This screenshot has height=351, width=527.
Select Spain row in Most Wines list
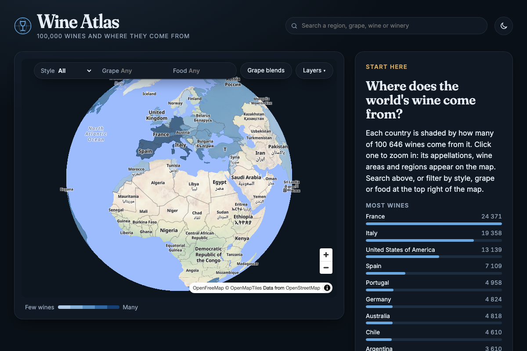434,269
